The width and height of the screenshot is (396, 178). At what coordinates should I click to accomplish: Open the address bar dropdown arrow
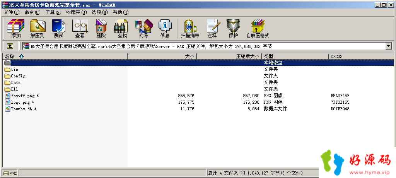click(388, 46)
